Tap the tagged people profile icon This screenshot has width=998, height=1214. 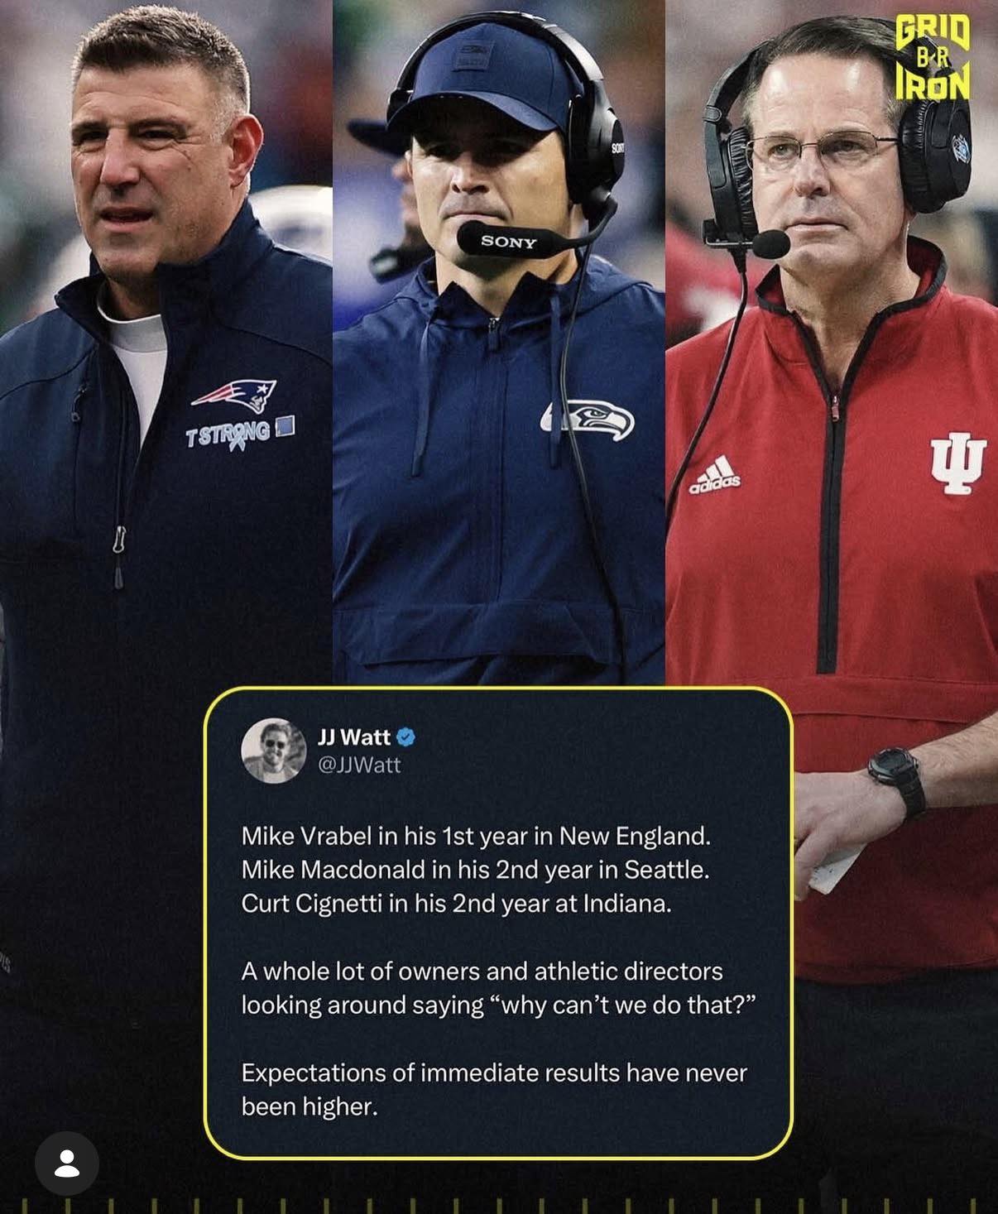(66, 1163)
